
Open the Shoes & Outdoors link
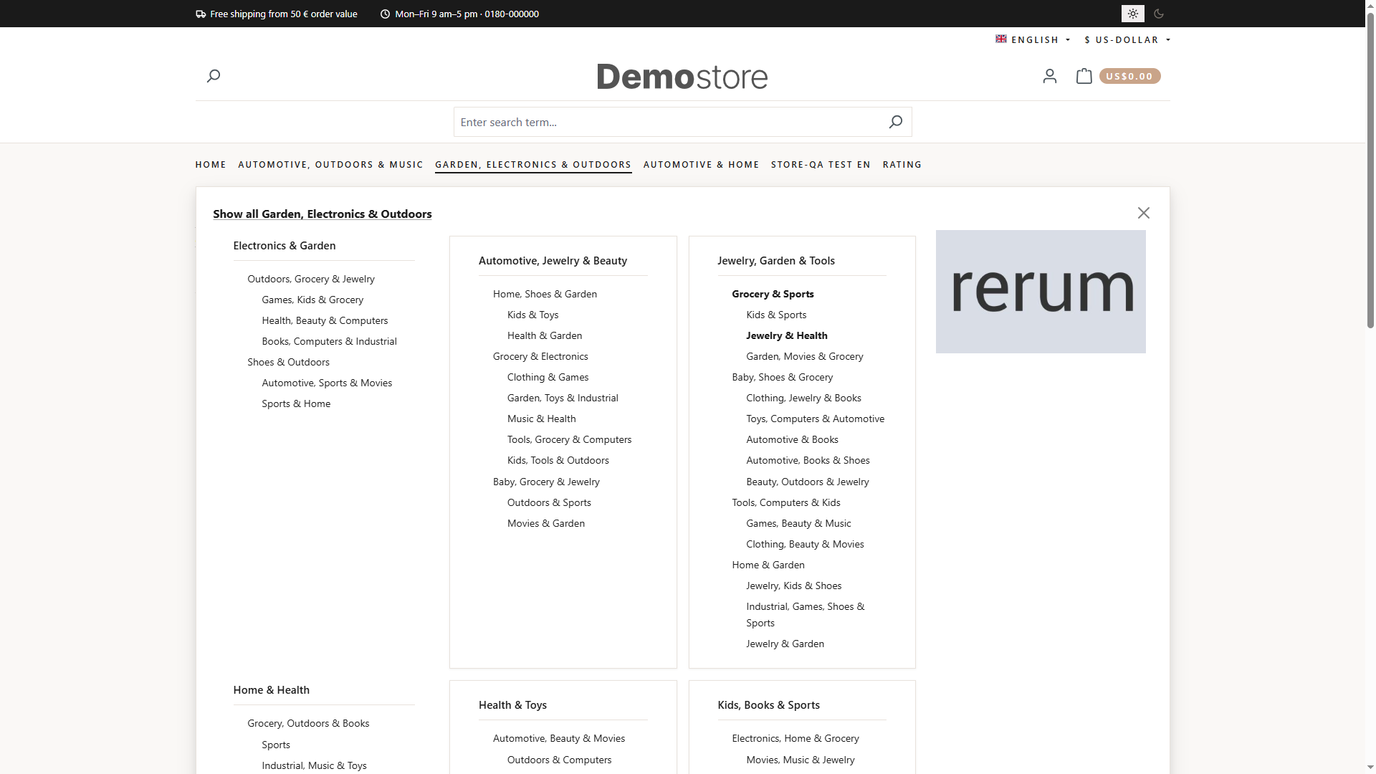coord(288,362)
